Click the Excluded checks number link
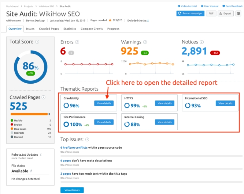This screenshot has width=244, height=194. coord(148,21)
